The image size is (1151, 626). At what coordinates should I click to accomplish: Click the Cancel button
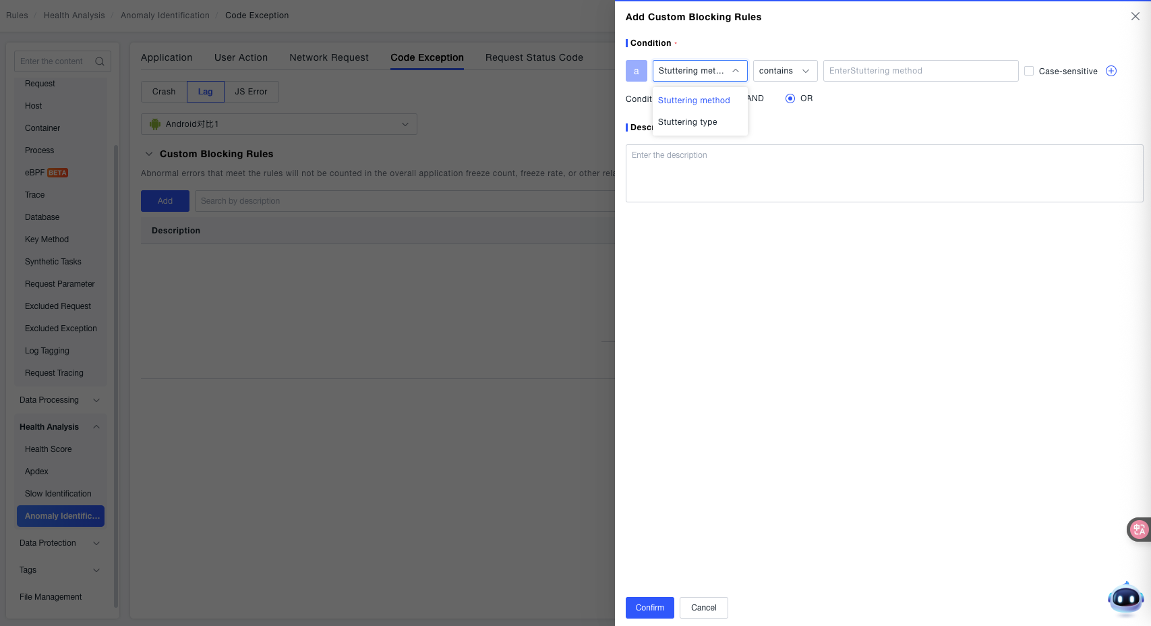[703, 608]
